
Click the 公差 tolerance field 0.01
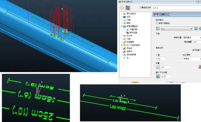[x=160, y=58]
